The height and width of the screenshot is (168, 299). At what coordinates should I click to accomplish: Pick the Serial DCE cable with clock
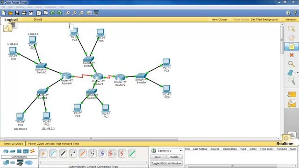pyautogui.click(x=112, y=154)
